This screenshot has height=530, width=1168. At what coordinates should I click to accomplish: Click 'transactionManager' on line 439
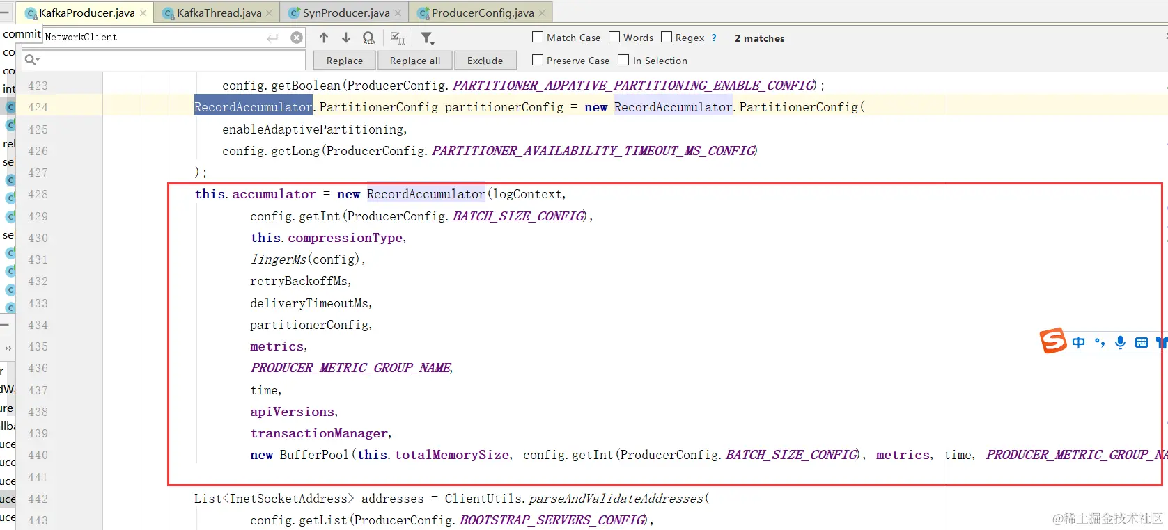click(319, 433)
